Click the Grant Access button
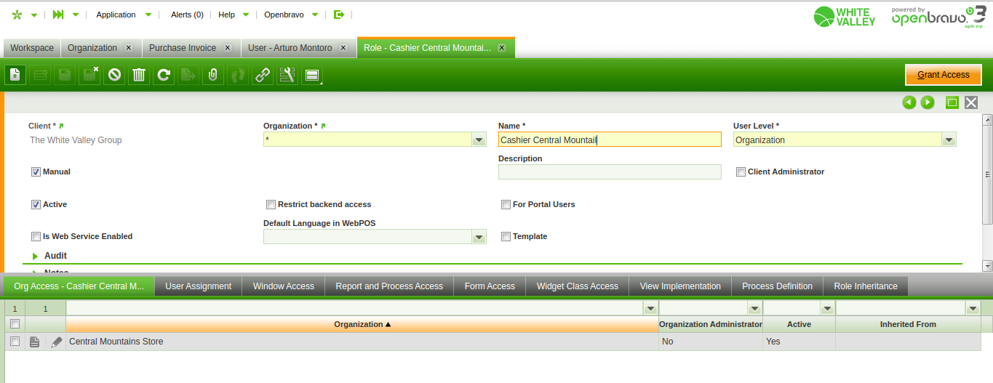This screenshot has width=993, height=383. tap(944, 75)
